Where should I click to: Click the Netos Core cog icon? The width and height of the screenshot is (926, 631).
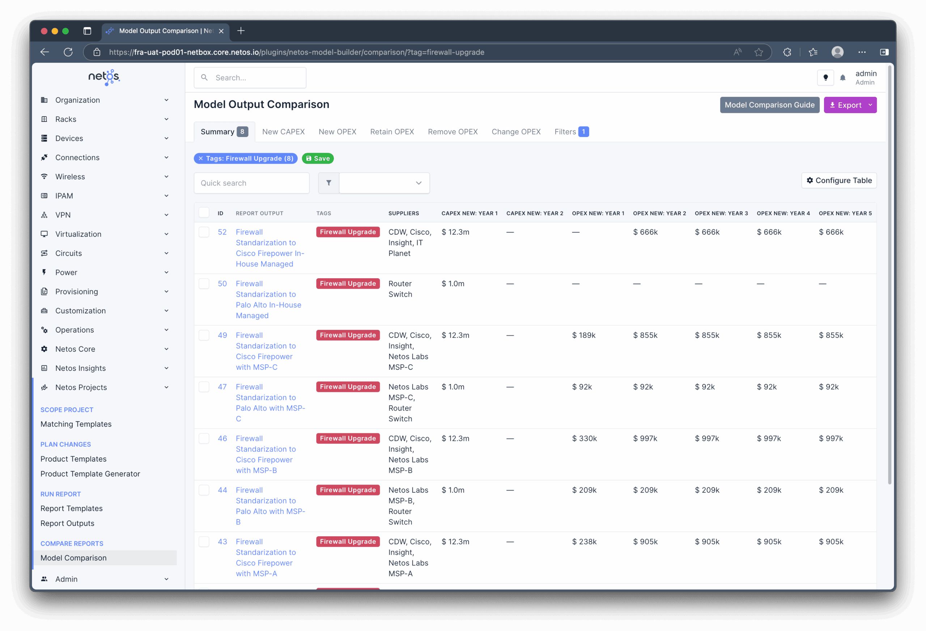44,349
